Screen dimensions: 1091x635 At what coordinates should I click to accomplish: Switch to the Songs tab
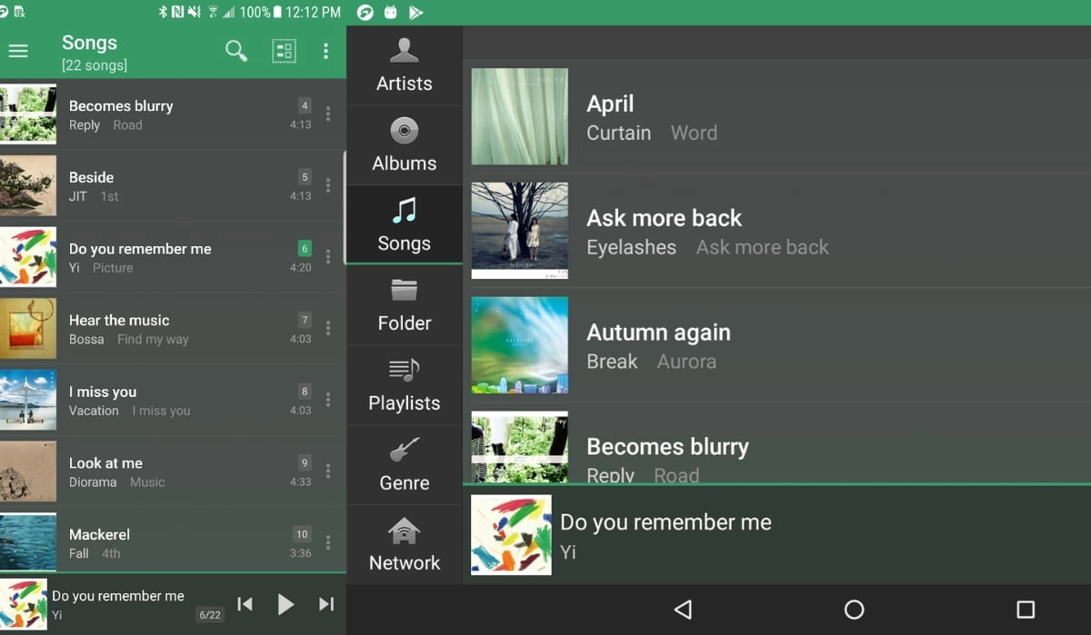(x=404, y=224)
